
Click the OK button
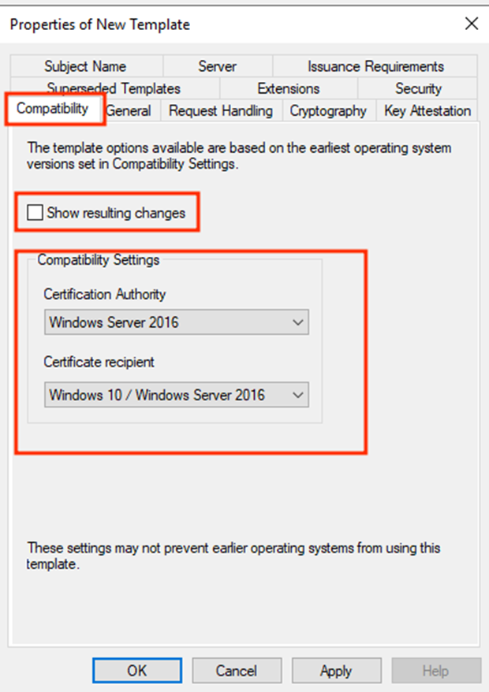(137, 671)
